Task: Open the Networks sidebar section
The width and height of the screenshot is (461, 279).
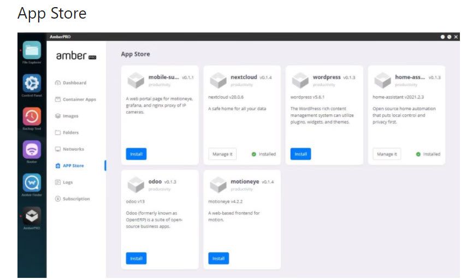Action: 73,149
